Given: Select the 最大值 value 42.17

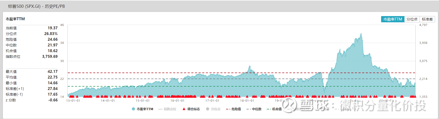Looking at the screenshot, I should [x=52, y=72].
